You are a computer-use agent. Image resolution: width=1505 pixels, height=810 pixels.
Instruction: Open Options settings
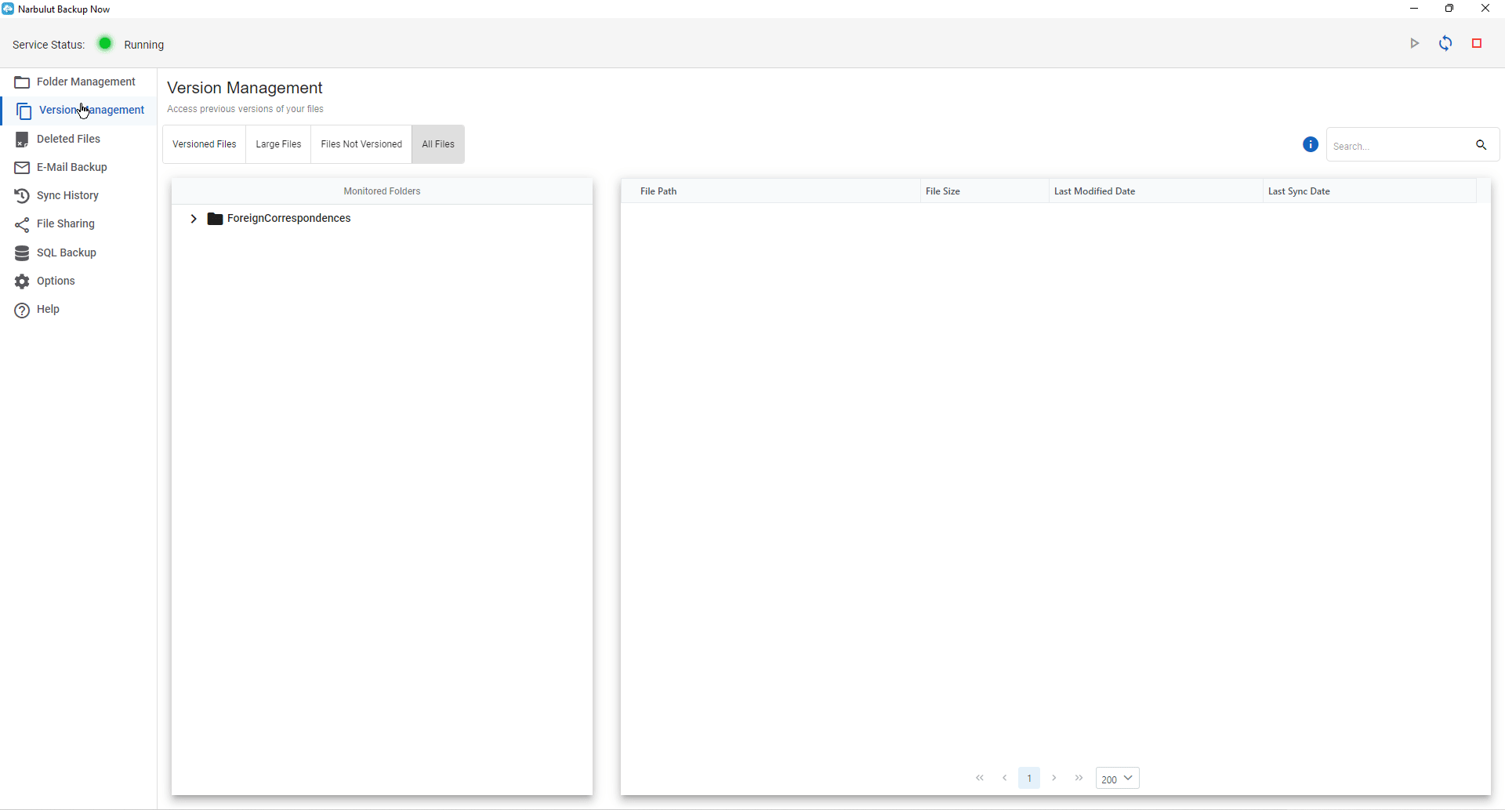[78, 281]
